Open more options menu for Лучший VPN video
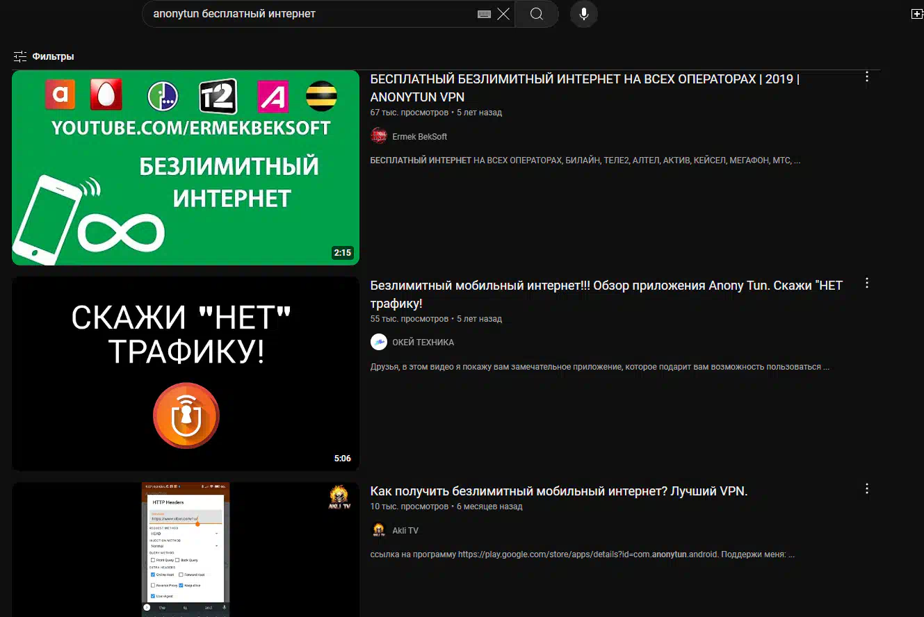The height and width of the screenshot is (617, 924). (x=867, y=489)
